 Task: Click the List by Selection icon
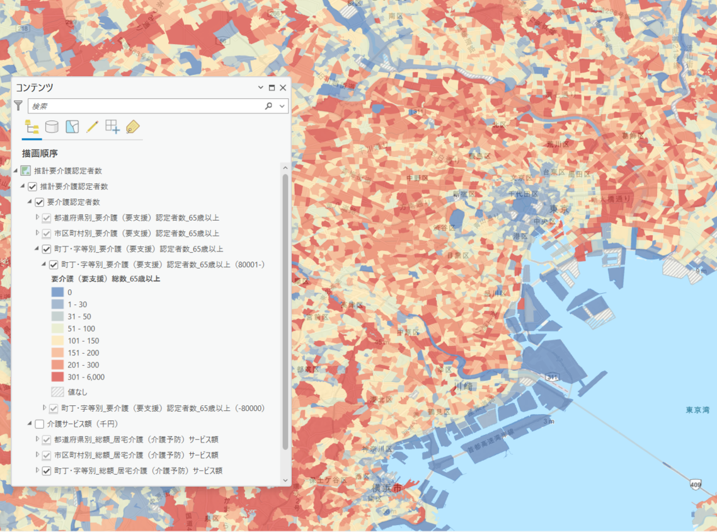(72, 127)
